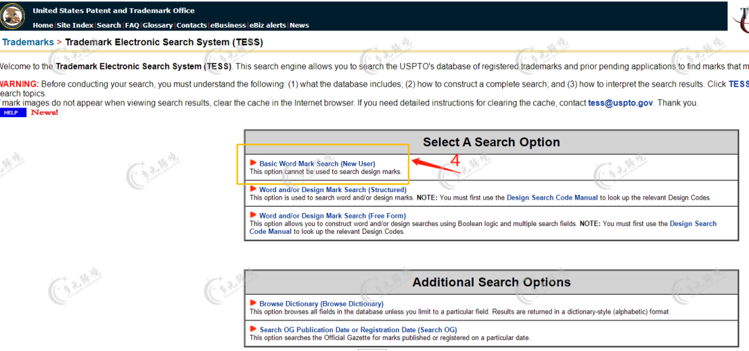The image size is (749, 351).
Task: Click red arrow beside Free Form search
Action: [253, 215]
